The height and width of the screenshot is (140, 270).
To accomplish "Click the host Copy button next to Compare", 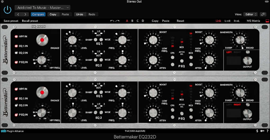I will point(53,14).
